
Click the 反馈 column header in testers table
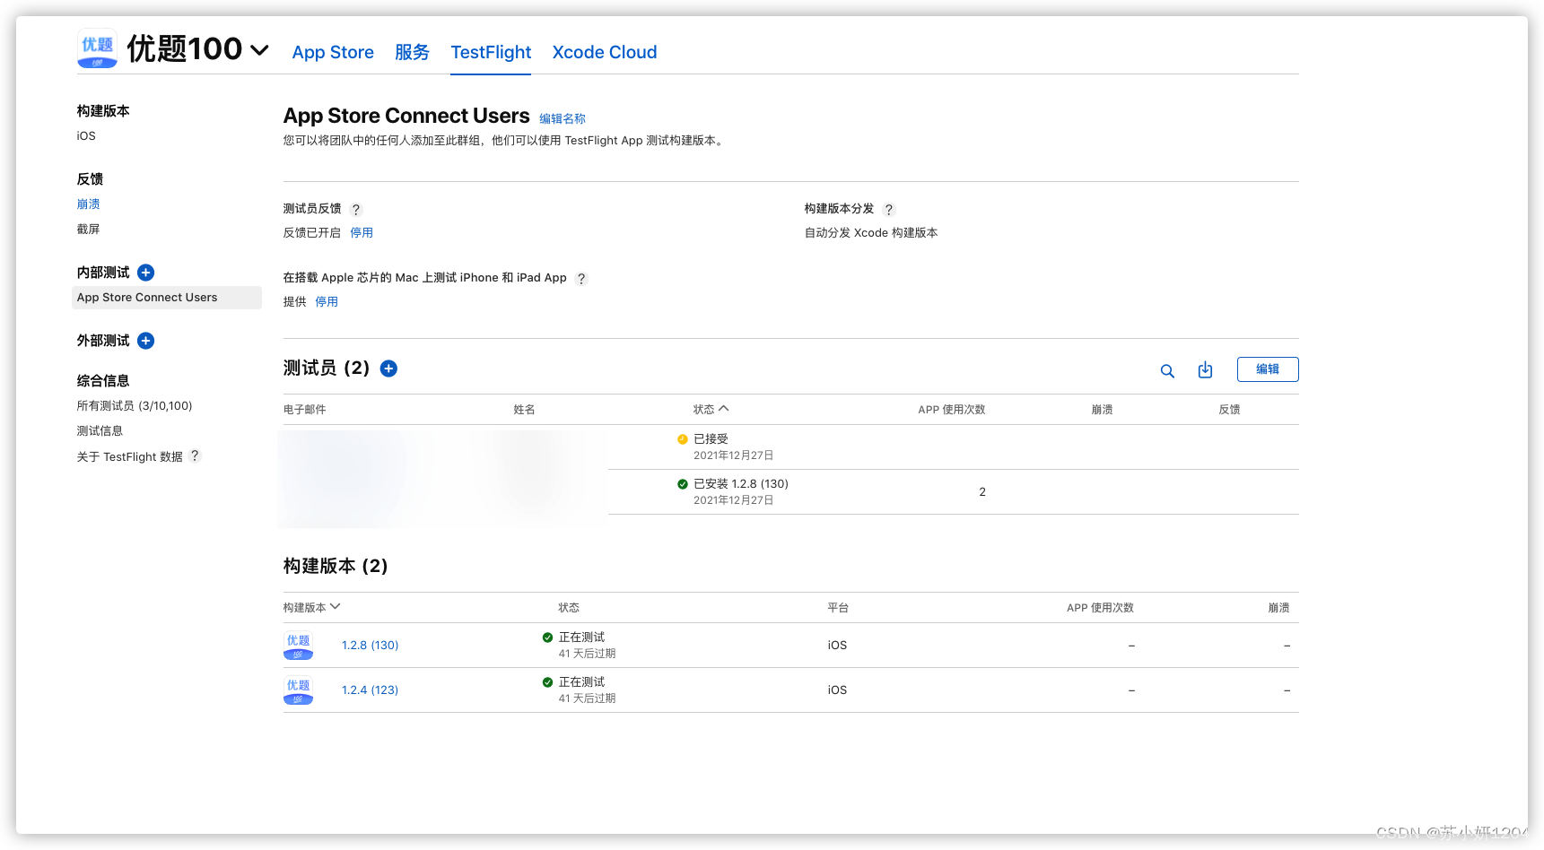pyautogui.click(x=1229, y=410)
